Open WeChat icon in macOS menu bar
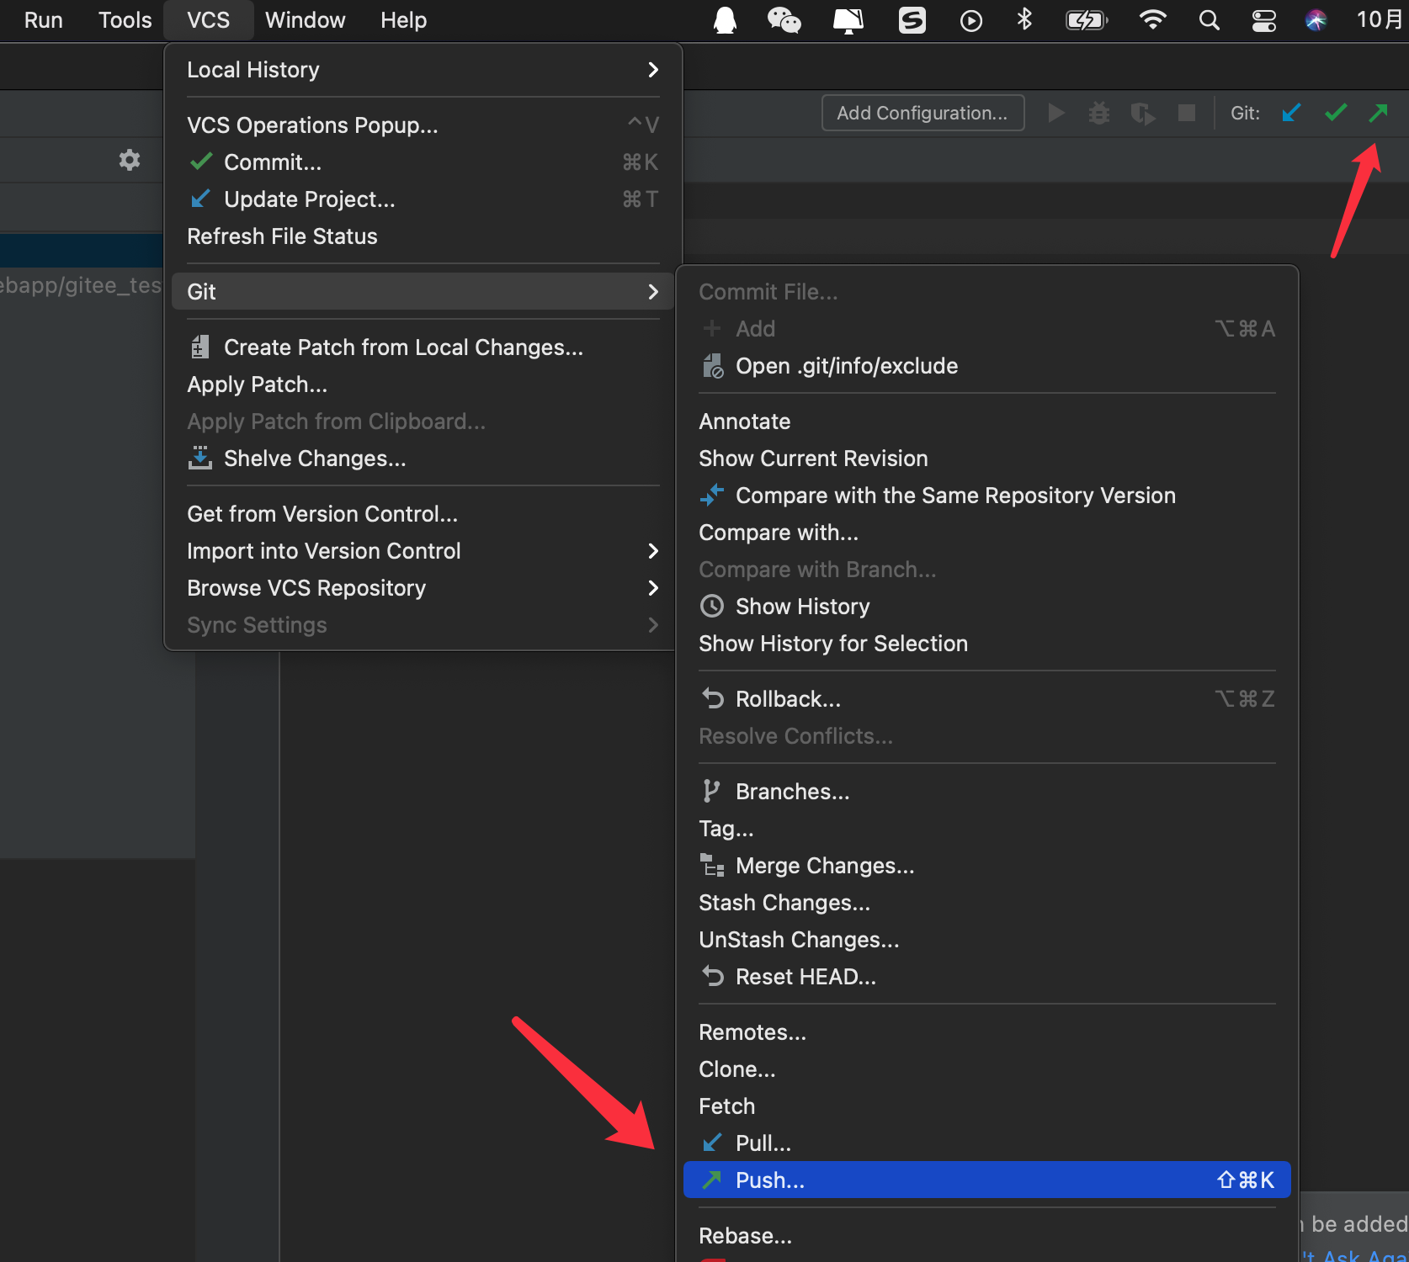 pyautogui.click(x=784, y=20)
